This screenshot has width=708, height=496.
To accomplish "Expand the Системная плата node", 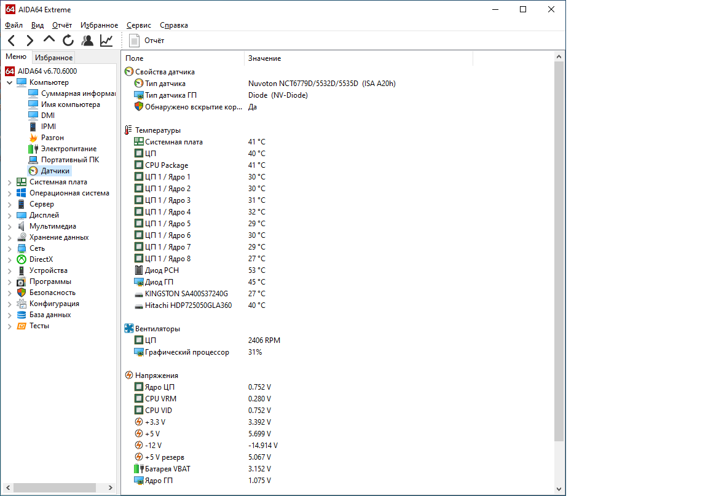I will pos(9,182).
